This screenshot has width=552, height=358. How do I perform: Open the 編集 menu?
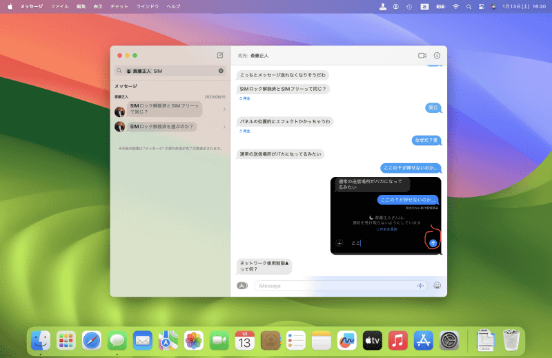pos(81,6)
